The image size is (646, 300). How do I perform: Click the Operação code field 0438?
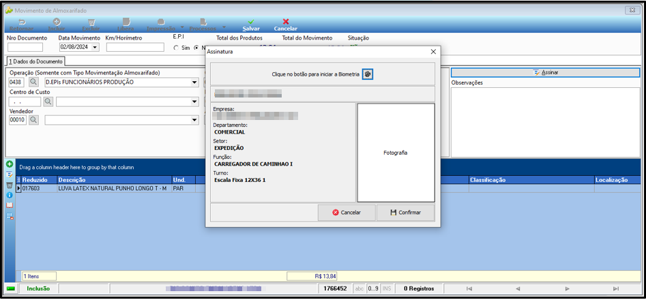click(x=17, y=82)
